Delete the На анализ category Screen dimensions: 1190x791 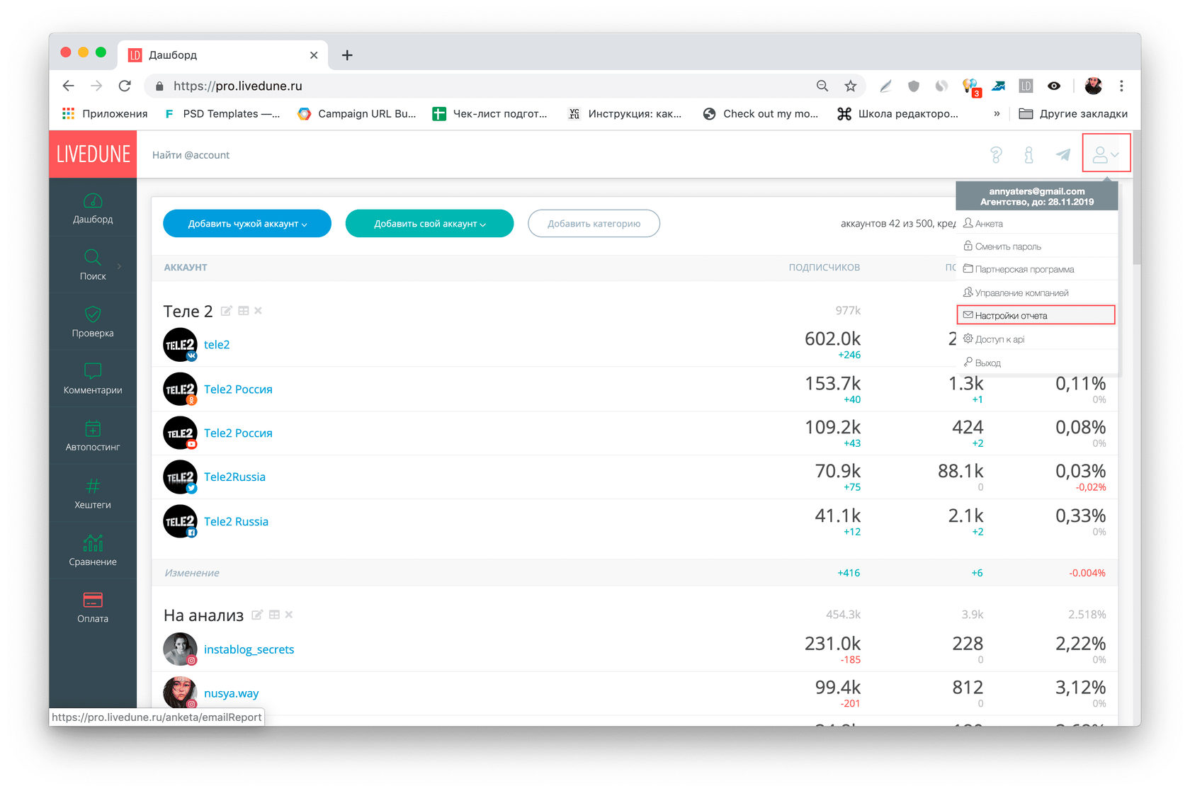pyautogui.click(x=289, y=615)
